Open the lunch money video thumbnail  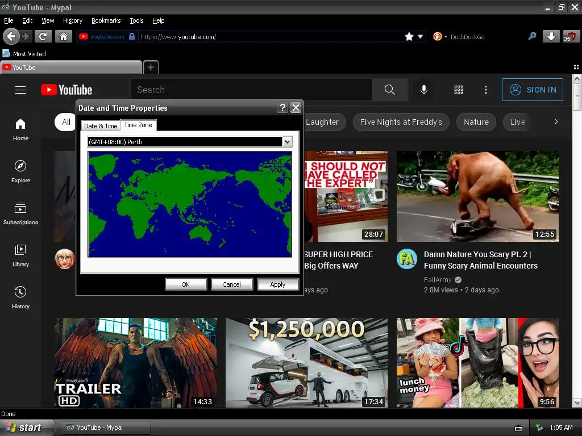pos(477,363)
